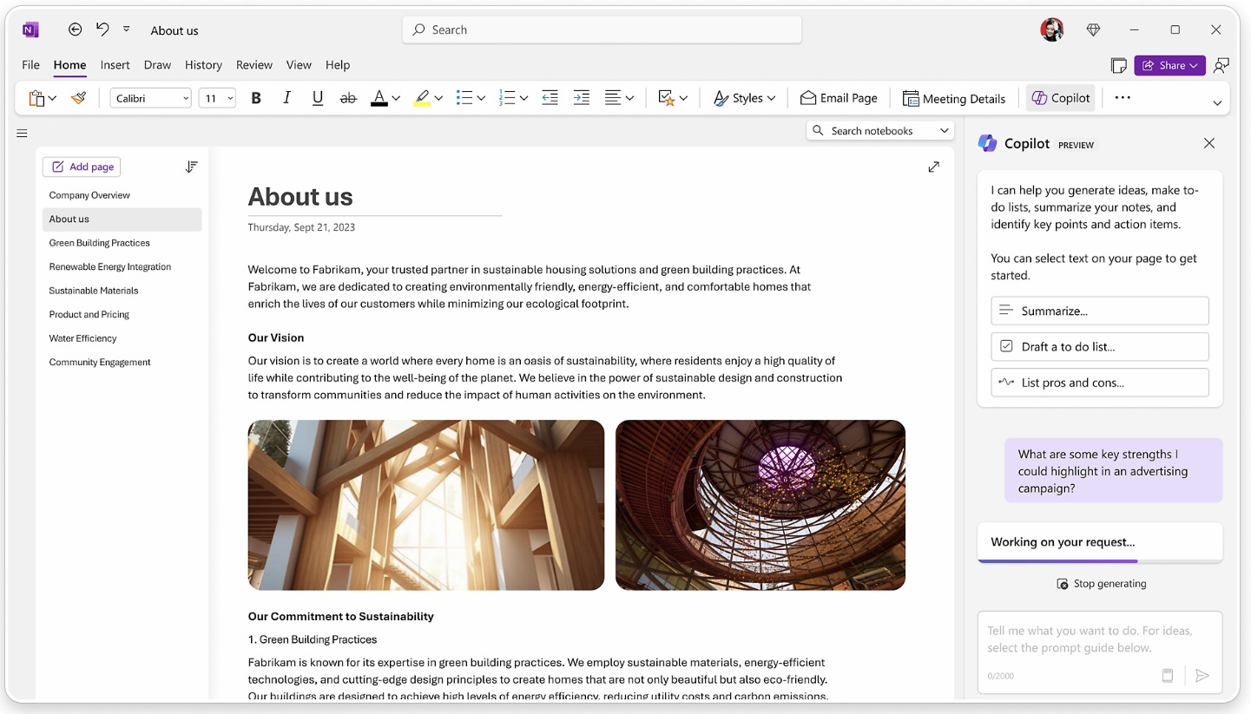Expand the Search notebooks scope dropdown
Image resolution: width=1251 pixels, height=714 pixels.
[945, 130]
